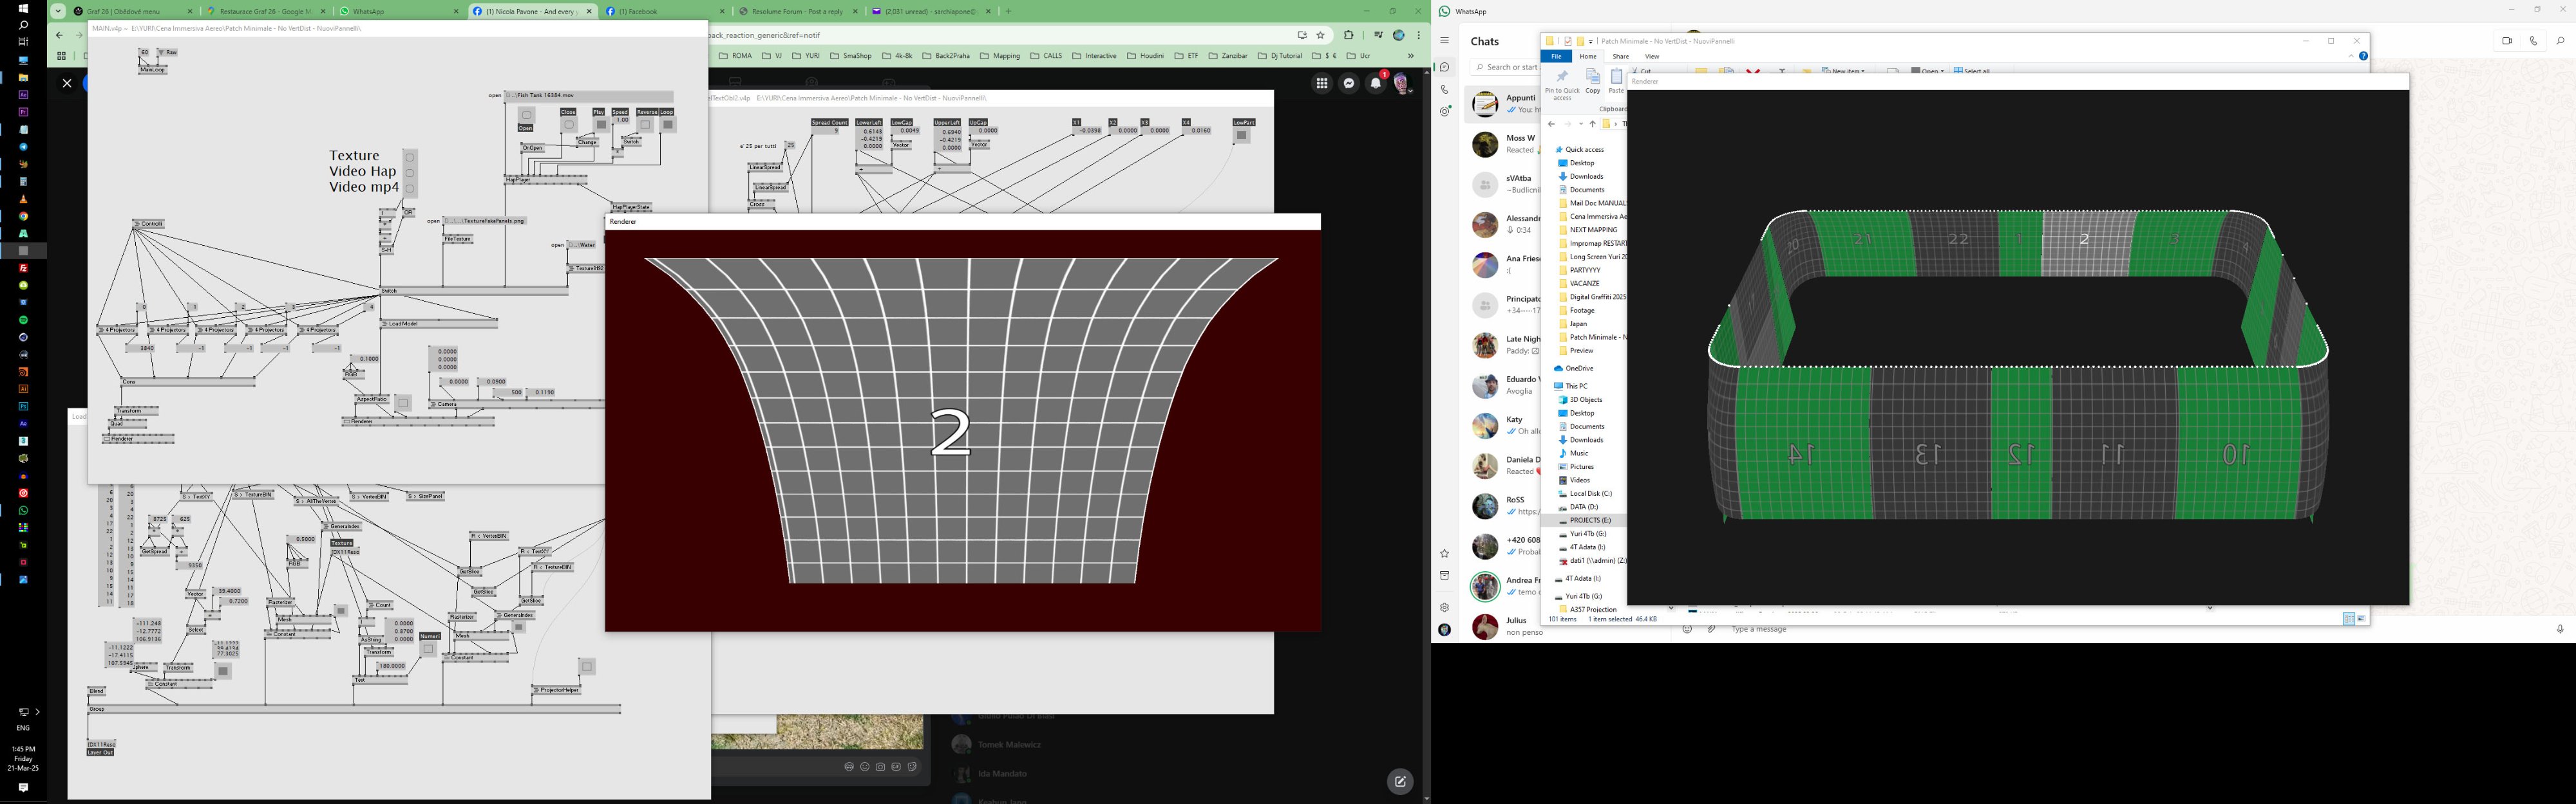Screen dimensions: 2576x804
Task: Bookmark page with star icon
Action: click(x=1320, y=35)
